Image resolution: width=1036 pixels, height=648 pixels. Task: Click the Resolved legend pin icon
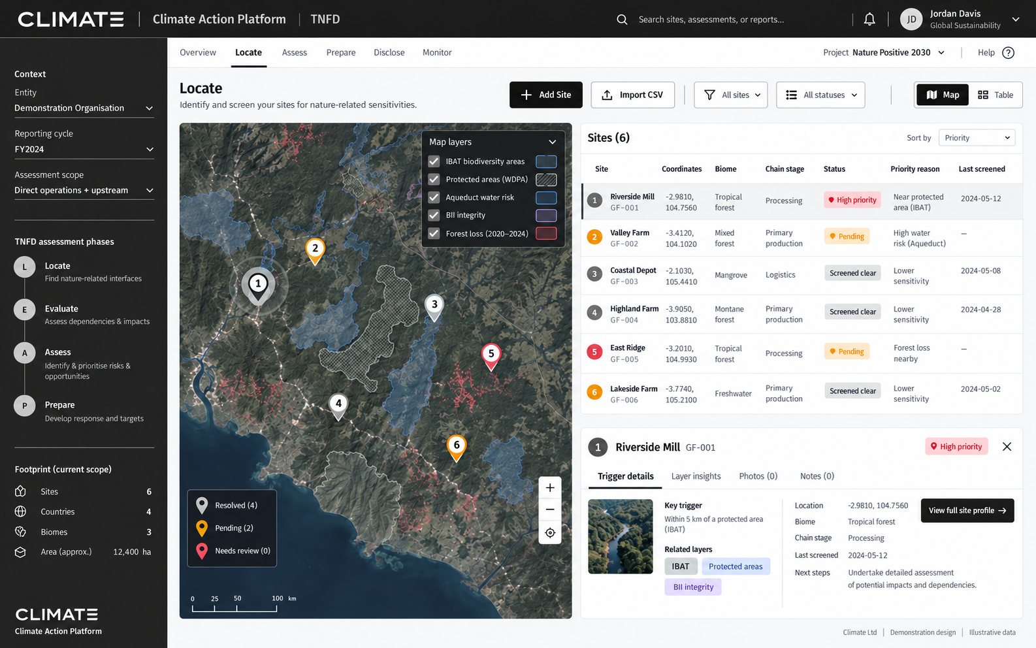[202, 506]
